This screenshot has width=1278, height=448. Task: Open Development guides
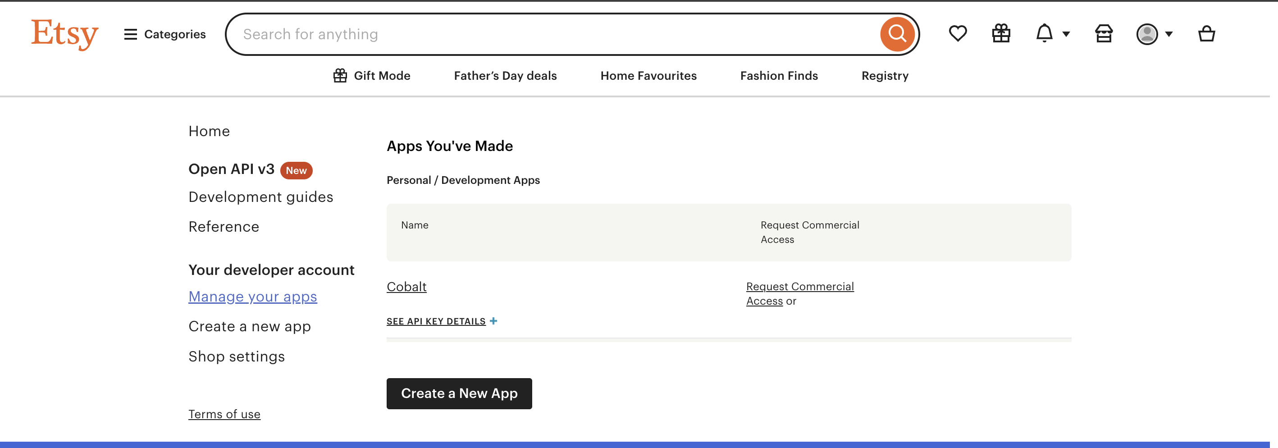click(x=260, y=197)
